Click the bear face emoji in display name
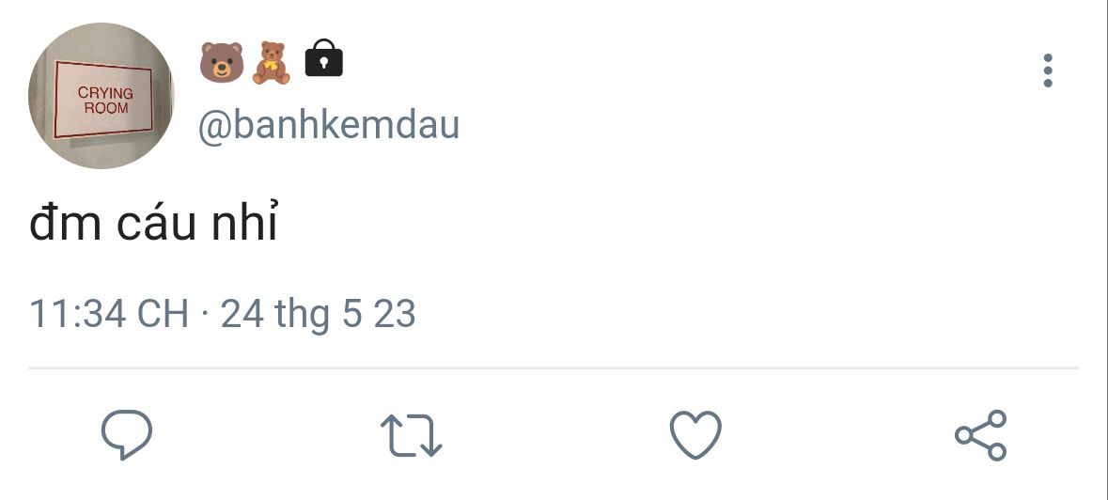 pyautogui.click(x=221, y=61)
